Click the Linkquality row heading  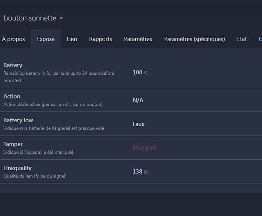(x=17, y=168)
